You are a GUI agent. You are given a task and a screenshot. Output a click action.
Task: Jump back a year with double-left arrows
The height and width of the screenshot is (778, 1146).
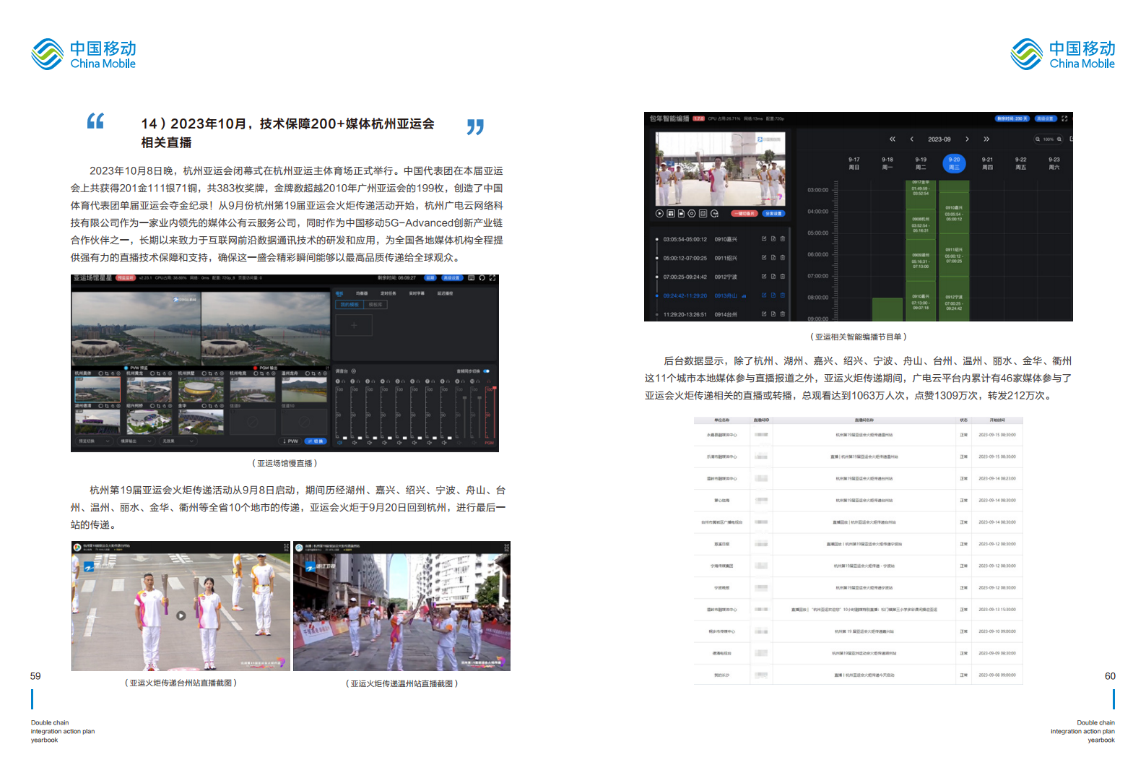[893, 139]
